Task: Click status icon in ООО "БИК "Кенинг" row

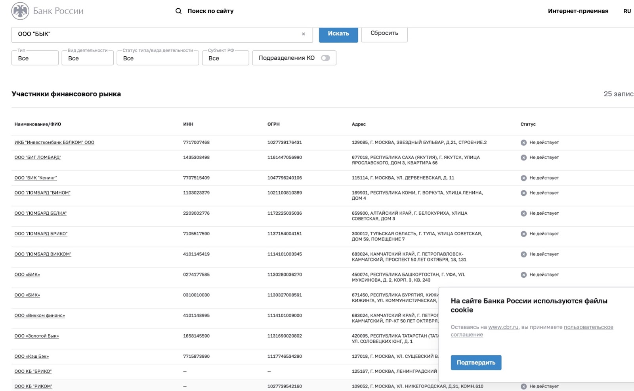Action: coord(523,178)
